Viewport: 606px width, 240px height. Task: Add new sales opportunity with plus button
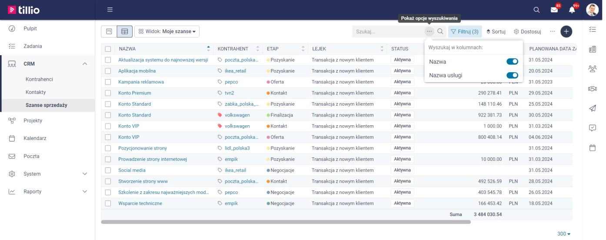coord(566,31)
